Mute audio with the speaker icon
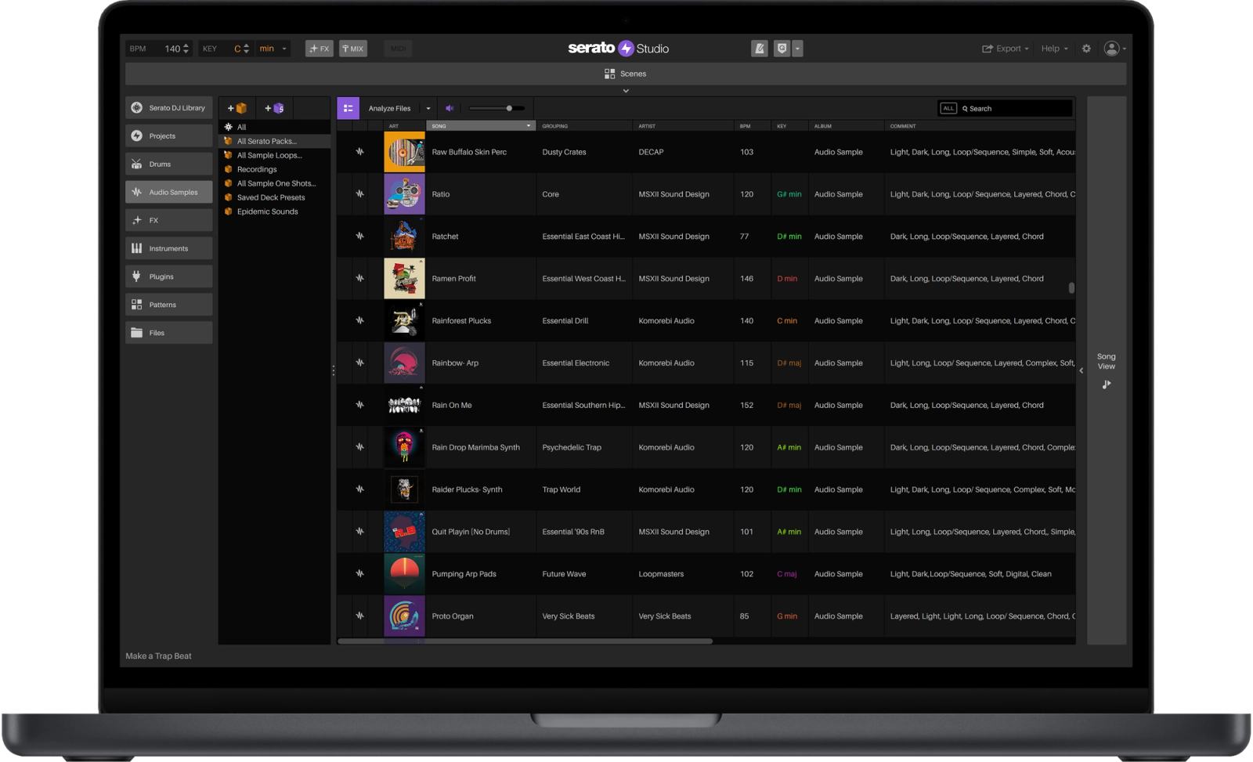 point(449,107)
